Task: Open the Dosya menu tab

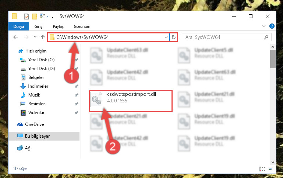Action: click(x=19, y=26)
